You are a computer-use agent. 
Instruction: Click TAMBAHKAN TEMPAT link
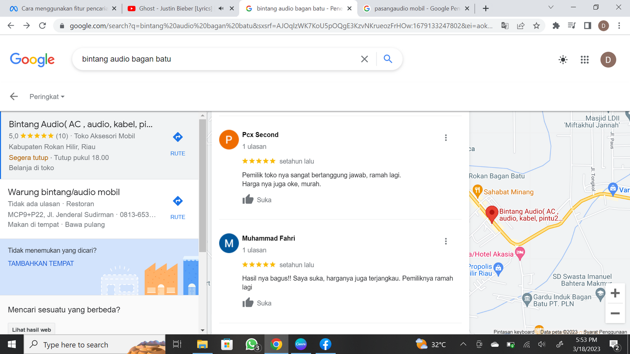click(41, 263)
